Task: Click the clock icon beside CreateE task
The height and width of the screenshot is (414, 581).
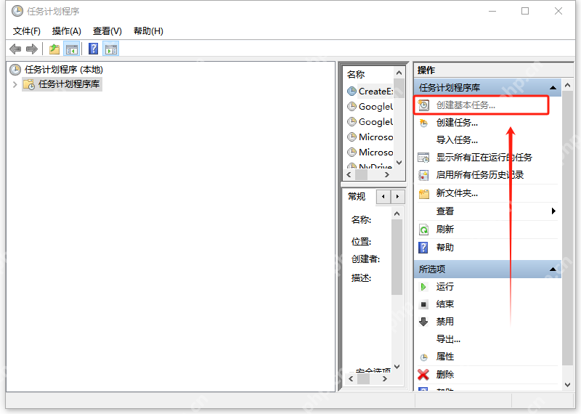Action: point(352,92)
